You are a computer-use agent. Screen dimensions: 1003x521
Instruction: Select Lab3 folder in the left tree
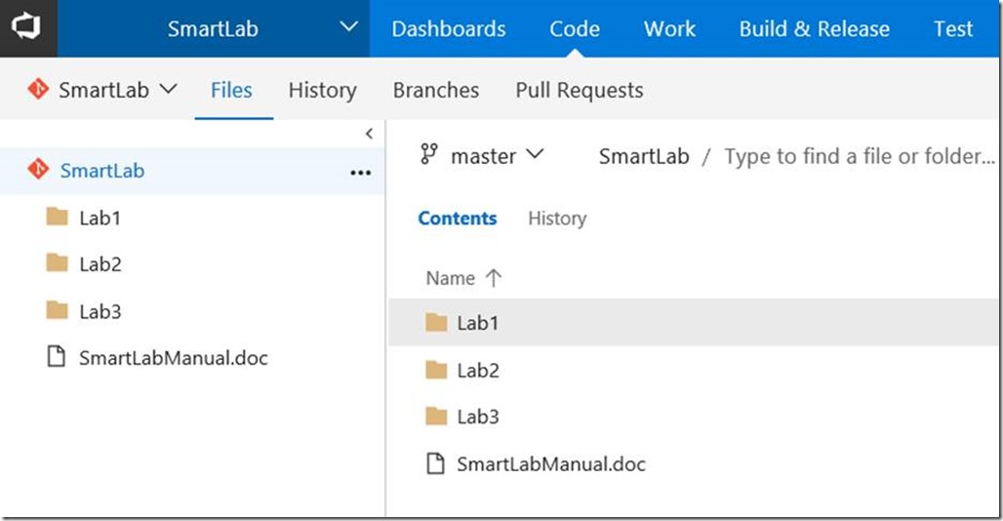pos(100,312)
